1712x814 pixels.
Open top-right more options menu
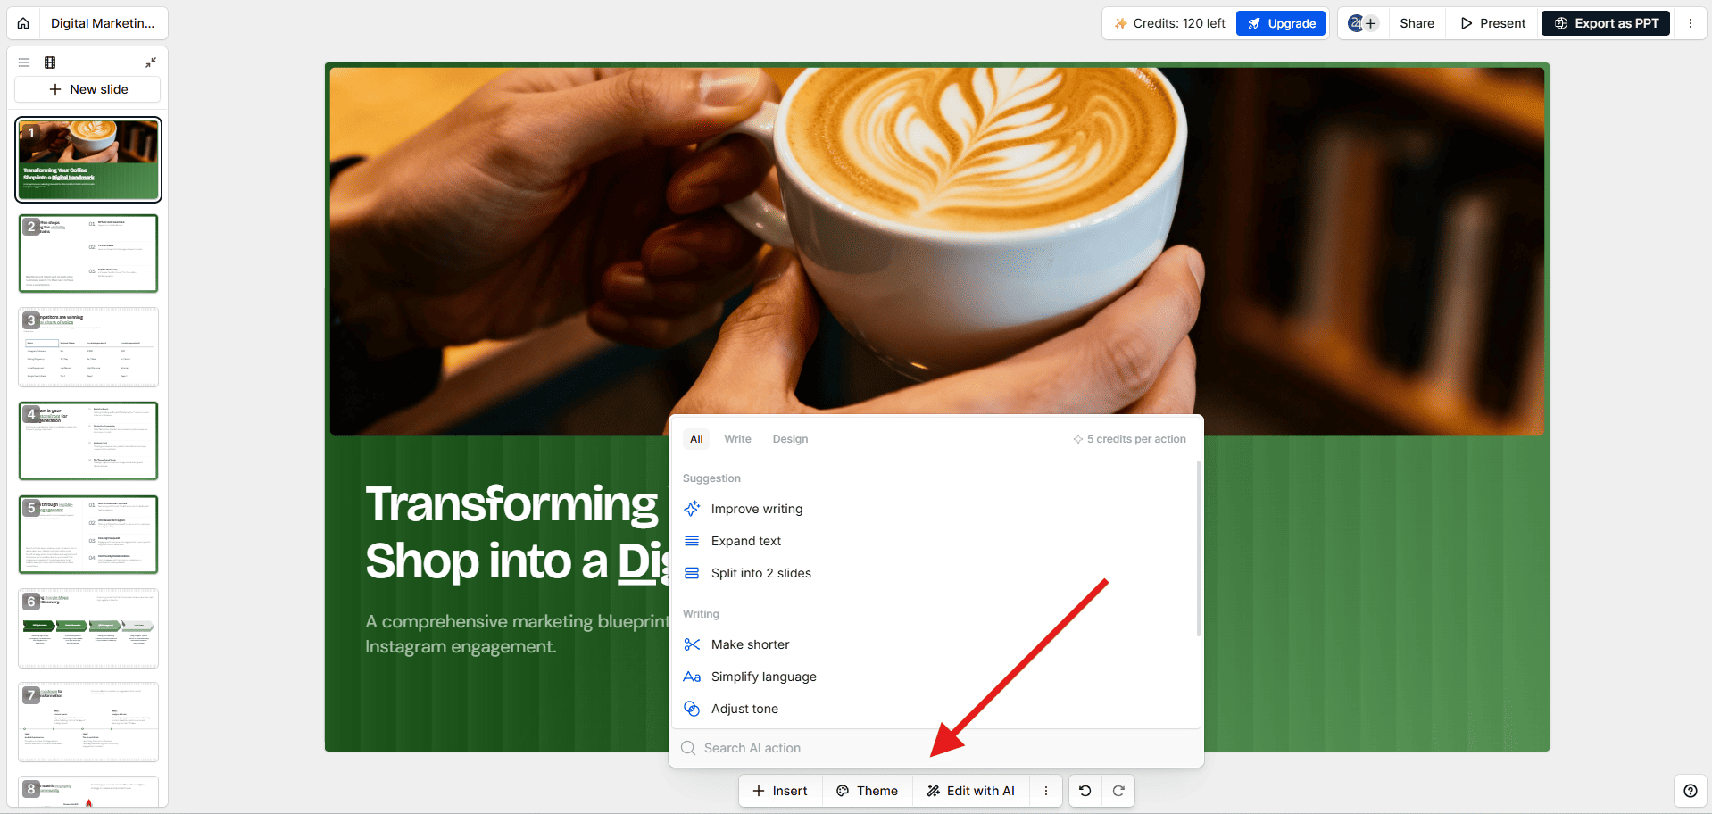(1690, 23)
